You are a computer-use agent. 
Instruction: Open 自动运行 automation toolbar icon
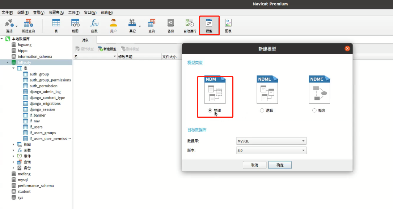(x=190, y=26)
